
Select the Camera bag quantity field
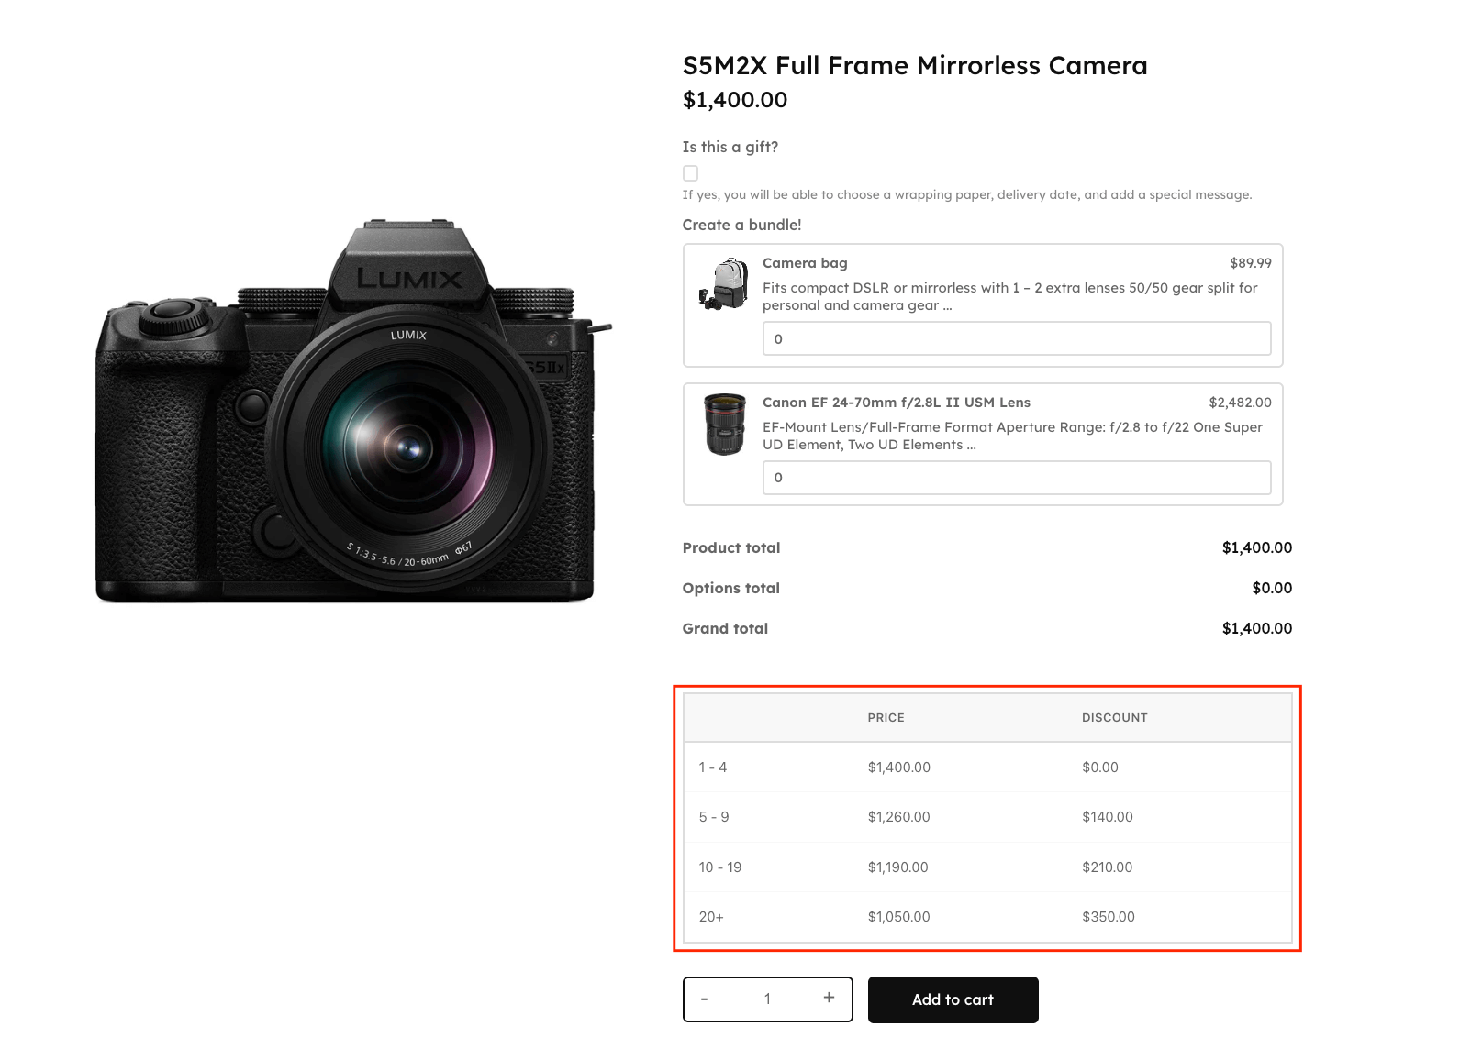[1016, 338]
